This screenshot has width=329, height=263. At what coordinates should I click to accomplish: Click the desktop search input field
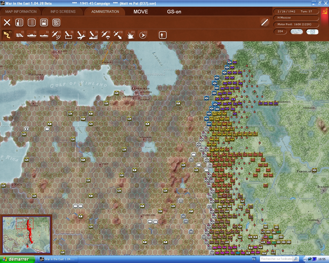click(276, 259)
